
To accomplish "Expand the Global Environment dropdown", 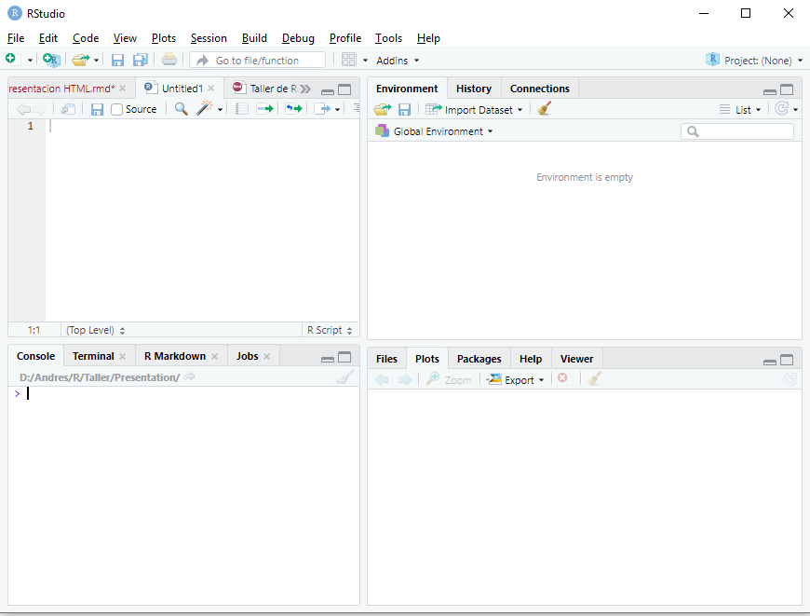I will 434,131.
